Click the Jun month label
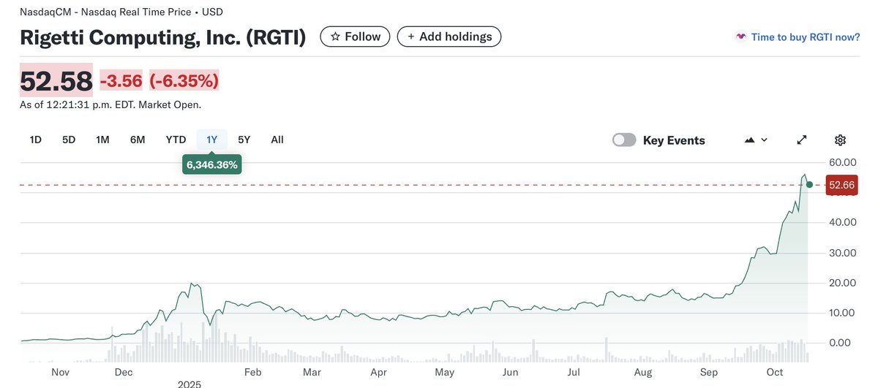 pyautogui.click(x=511, y=373)
